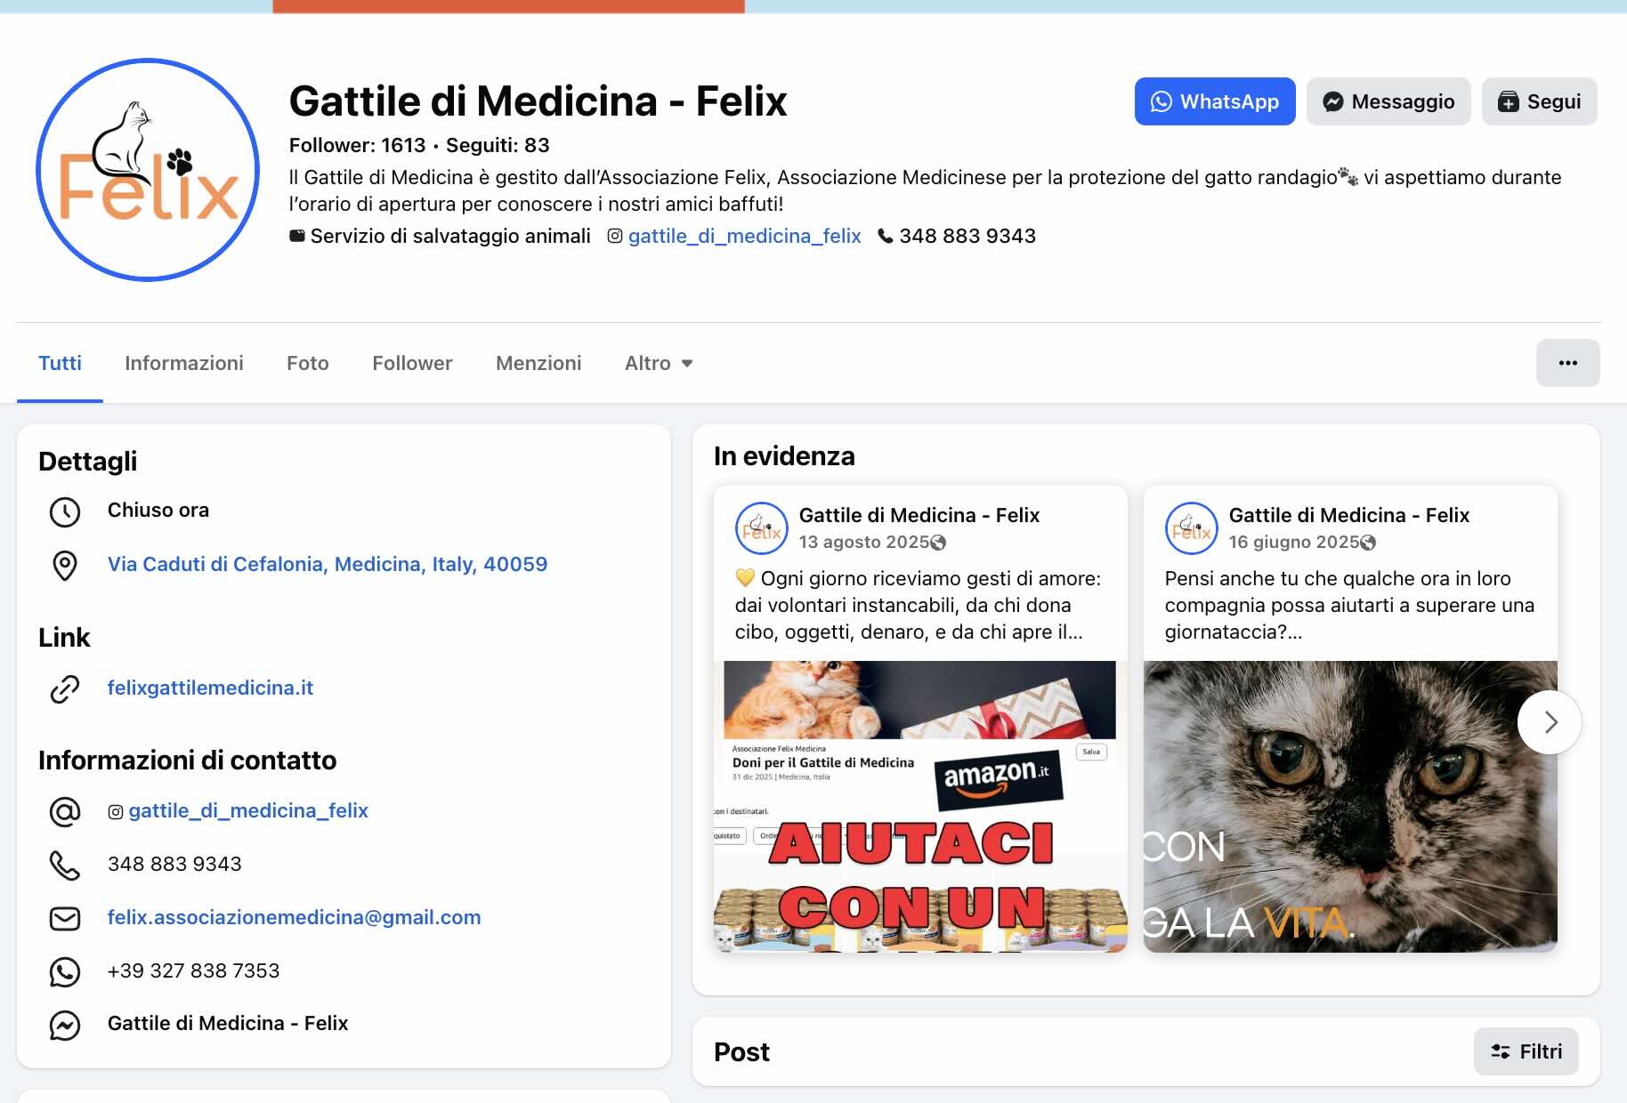Image resolution: width=1627 pixels, height=1103 pixels.
Task: Click the location pin icon in Dettagli
Action: click(x=65, y=565)
